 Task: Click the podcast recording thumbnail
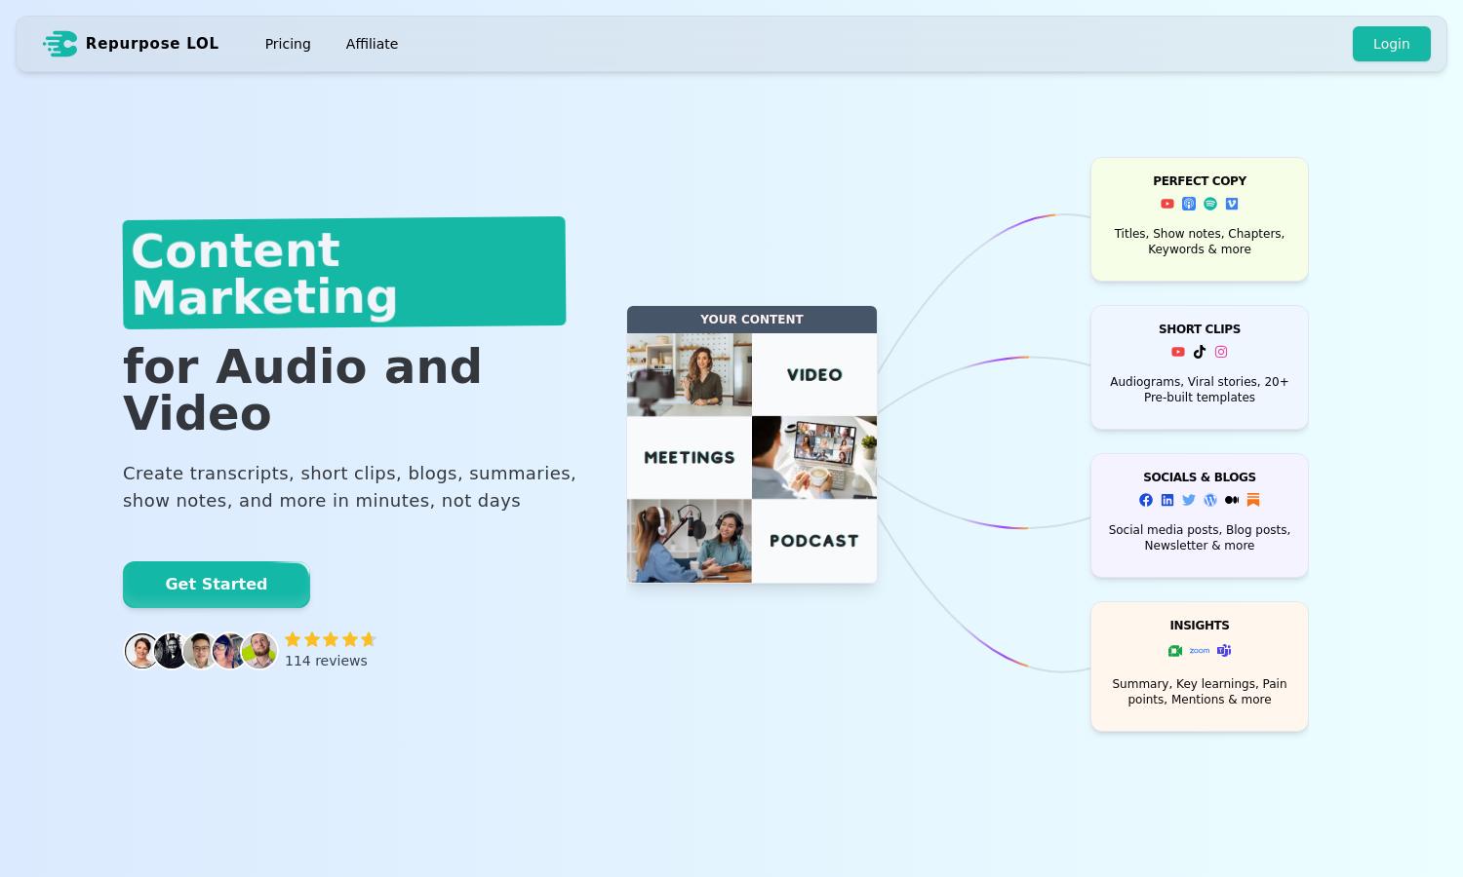(x=690, y=541)
